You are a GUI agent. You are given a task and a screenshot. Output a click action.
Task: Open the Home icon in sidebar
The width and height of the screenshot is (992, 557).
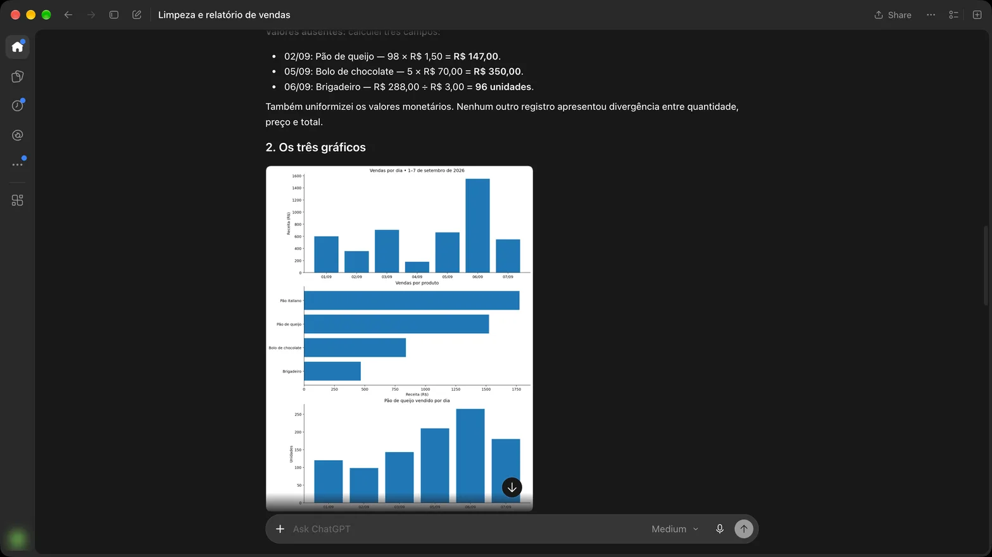(x=18, y=47)
